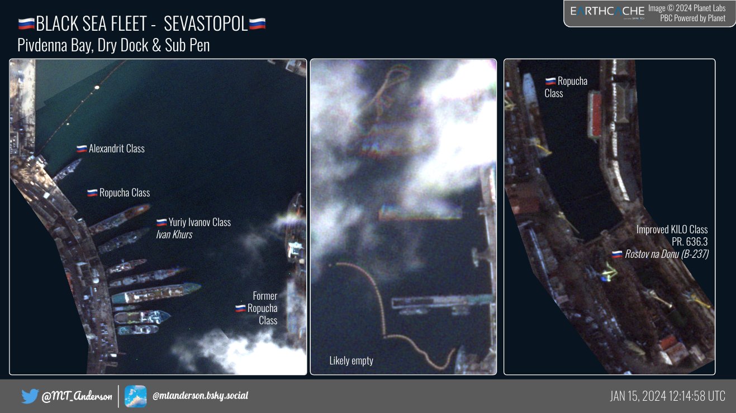Select the Likely empty annotation
The image size is (736, 413).
[351, 361]
